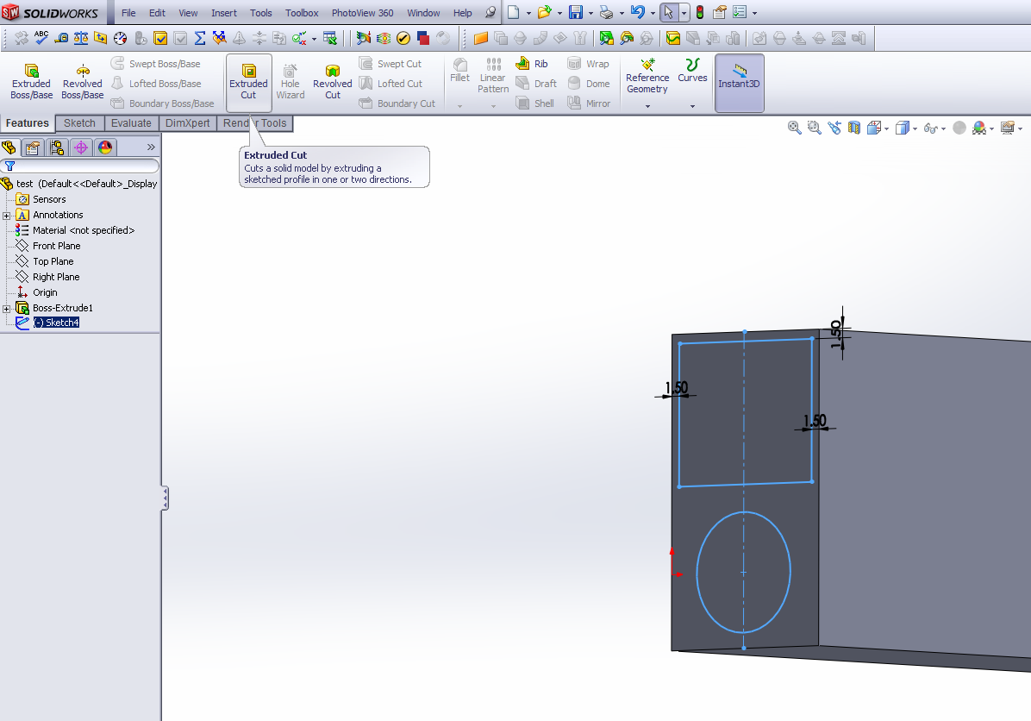The width and height of the screenshot is (1031, 721).
Task: Switch to the Evaluate tab
Action: 131,123
